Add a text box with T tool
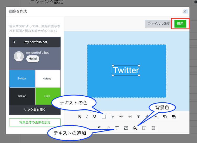 117,128
